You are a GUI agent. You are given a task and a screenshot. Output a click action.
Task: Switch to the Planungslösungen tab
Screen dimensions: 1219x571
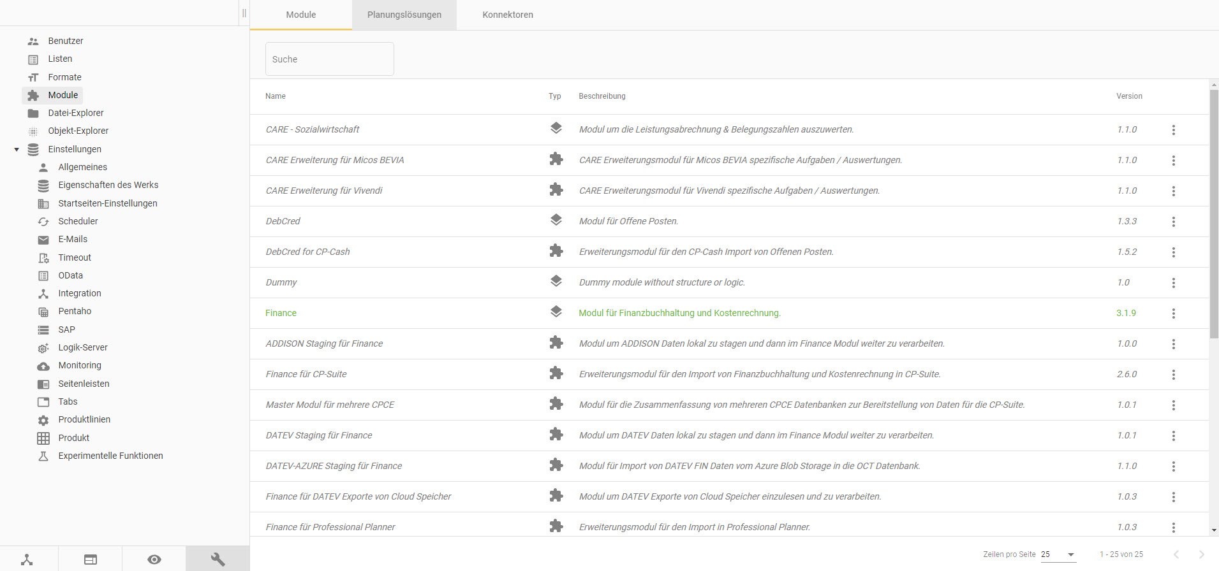pyautogui.click(x=404, y=15)
